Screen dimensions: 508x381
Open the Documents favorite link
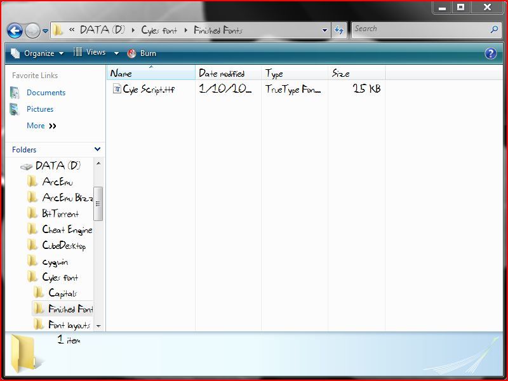(46, 93)
